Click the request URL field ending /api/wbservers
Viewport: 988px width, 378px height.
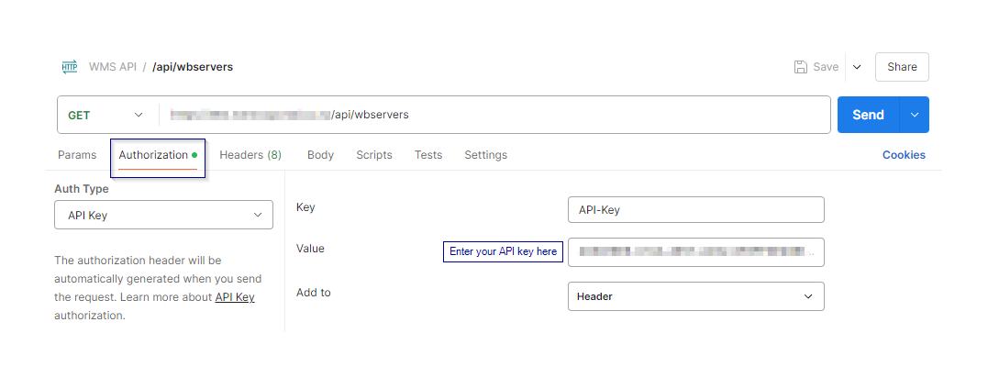tap(494, 115)
